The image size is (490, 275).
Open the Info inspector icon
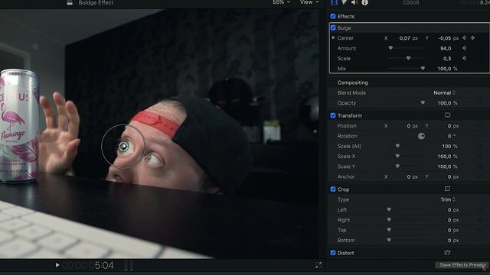click(x=364, y=2)
